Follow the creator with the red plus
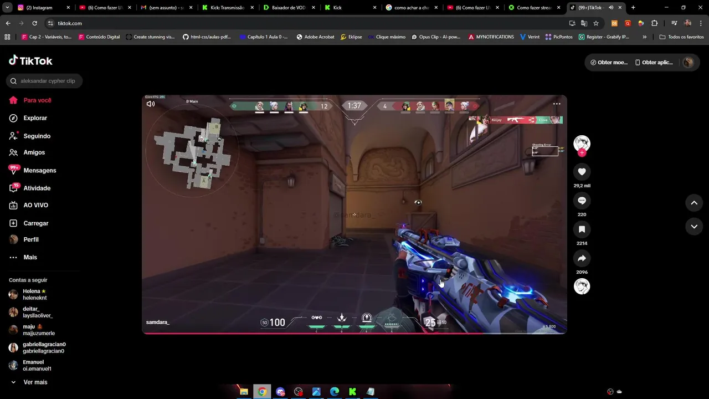This screenshot has height=399, width=709. pos(582,153)
